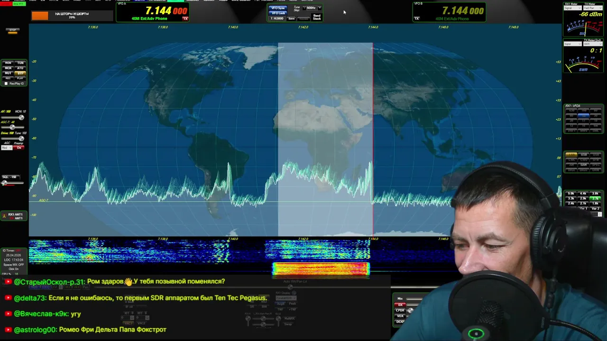Screen dimensions: 607x341
Task: Click the PLAY playback button
Action: (20, 78)
